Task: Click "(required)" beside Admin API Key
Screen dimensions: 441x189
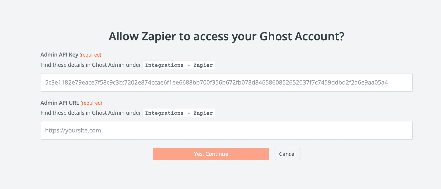Action: (x=90, y=55)
